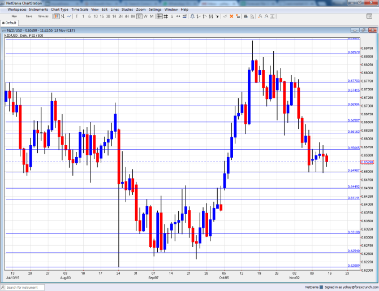The width and height of the screenshot is (379, 291).
Task: Click the fit vertical scale icon
Action: click(273, 16)
